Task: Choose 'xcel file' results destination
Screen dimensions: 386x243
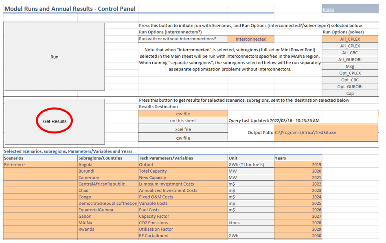Action: tap(183, 129)
